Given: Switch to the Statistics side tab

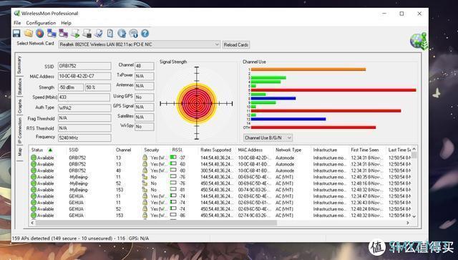Looking at the screenshot, I should [x=19, y=86].
